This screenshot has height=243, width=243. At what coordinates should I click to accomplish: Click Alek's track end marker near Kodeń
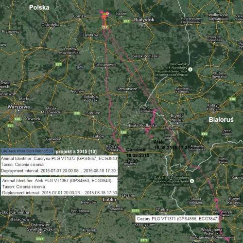pyautogui.click(x=152, y=139)
